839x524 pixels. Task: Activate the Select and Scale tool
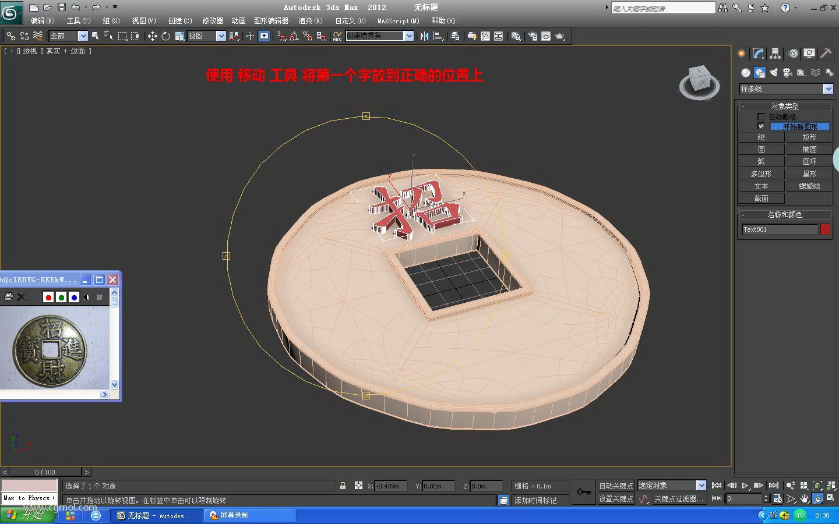[x=179, y=36]
